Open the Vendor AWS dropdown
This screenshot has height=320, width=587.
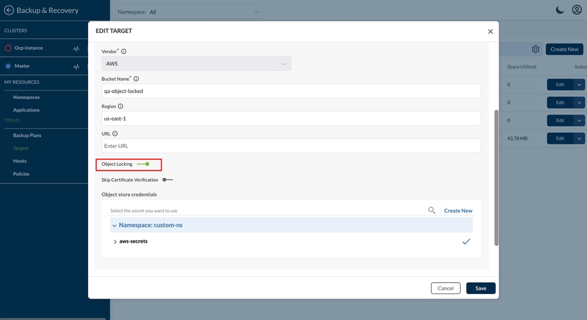click(x=196, y=64)
